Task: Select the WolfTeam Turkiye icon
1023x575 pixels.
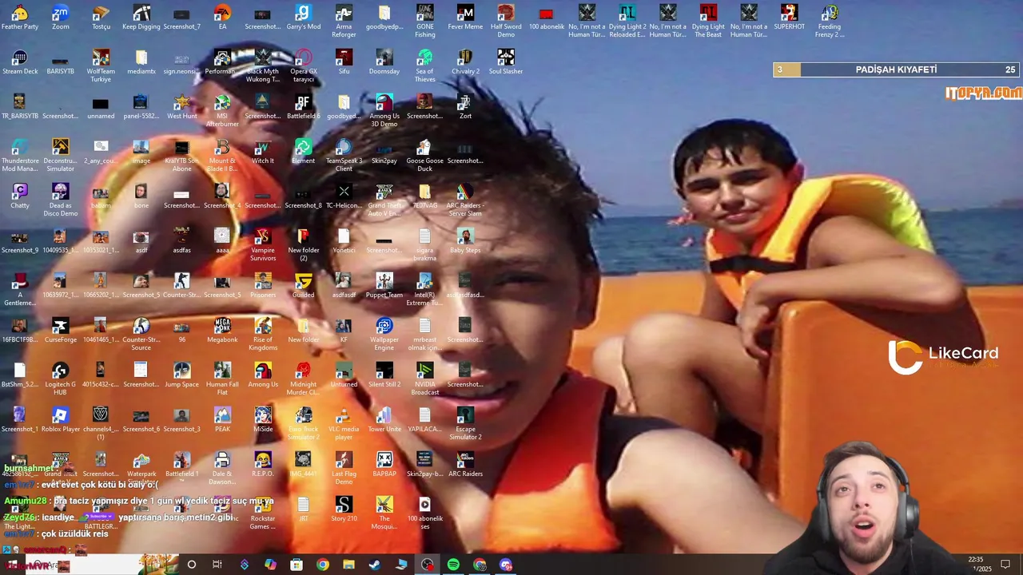Action: [101, 58]
